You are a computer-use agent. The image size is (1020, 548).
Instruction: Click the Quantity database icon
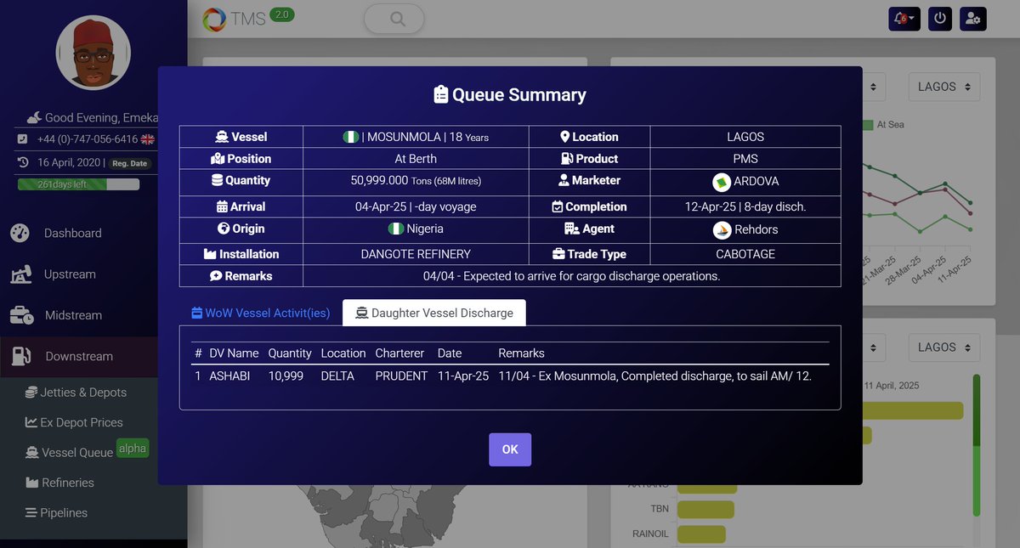pyautogui.click(x=217, y=181)
